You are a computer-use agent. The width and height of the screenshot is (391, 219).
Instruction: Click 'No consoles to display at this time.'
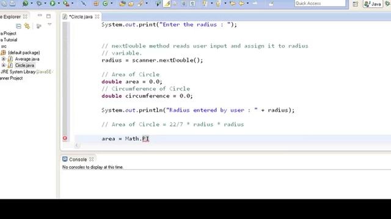pos(93,167)
